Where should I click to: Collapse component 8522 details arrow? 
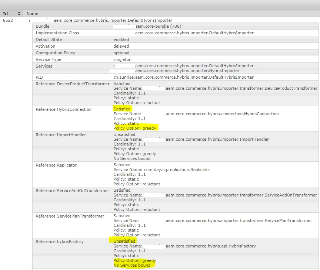click(29, 21)
